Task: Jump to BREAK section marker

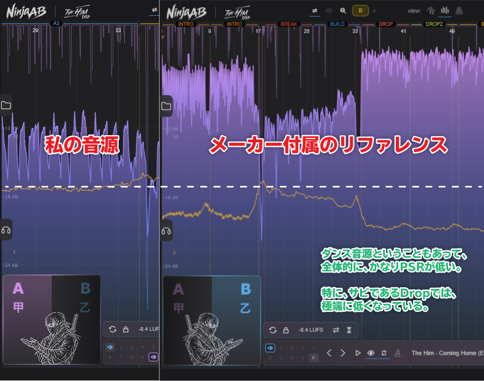Action: (289, 24)
